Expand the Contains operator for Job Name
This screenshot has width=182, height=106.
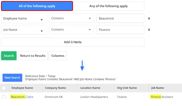(x=71, y=30)
